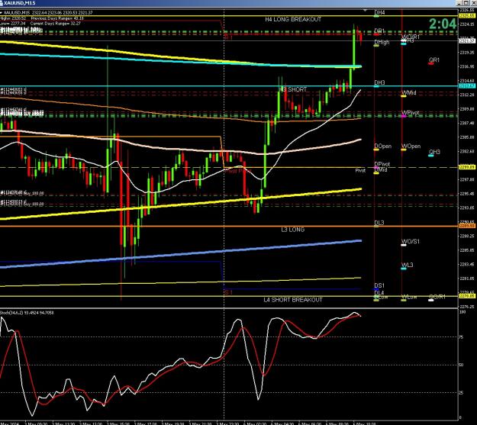This screenshot has width=477, height=425.
Task: Click the cyan price tag at DH3 level
Action: pos(467,86)
